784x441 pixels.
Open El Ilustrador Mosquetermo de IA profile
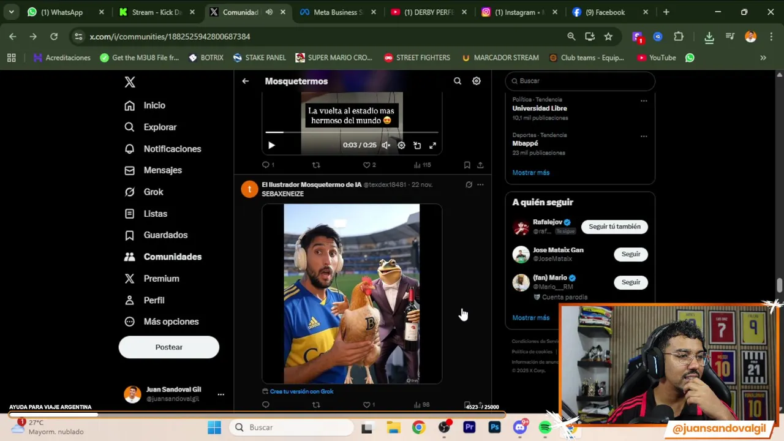[312, 184]
